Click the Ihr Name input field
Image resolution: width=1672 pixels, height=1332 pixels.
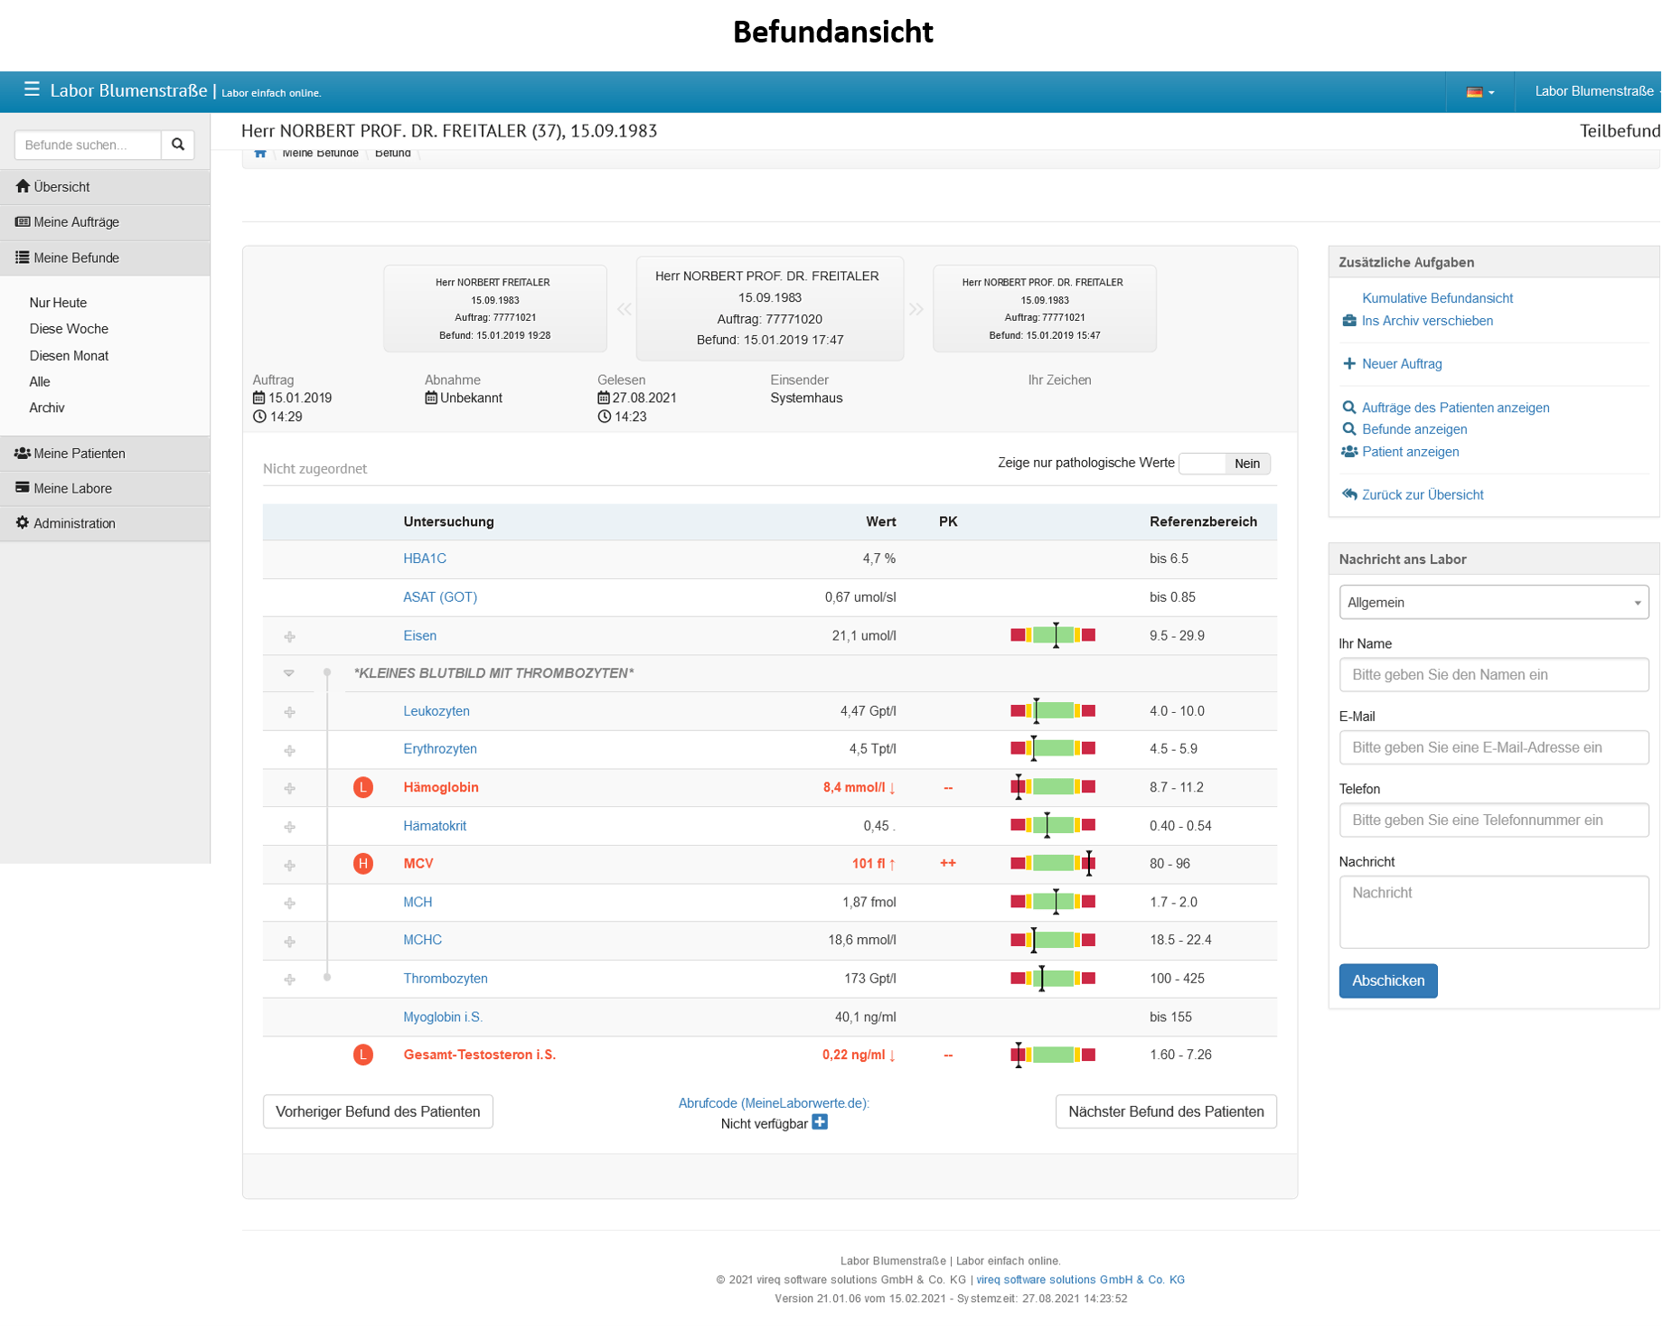click(x=1493, y=675)
